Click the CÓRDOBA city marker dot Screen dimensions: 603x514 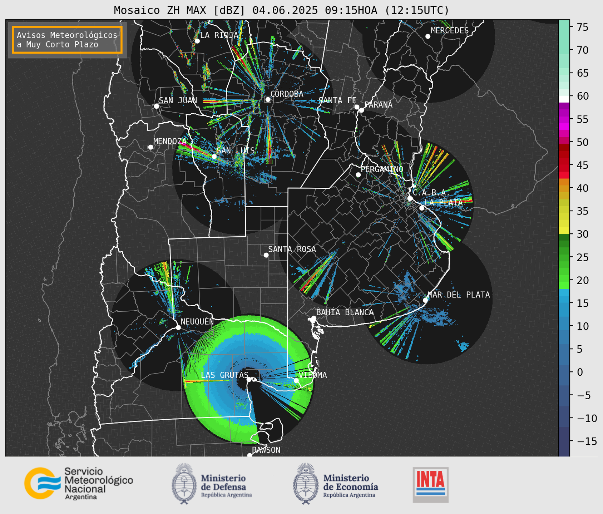point(268,99)
